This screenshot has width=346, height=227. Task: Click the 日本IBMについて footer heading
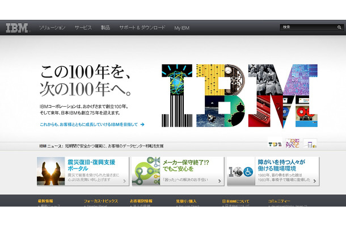[235, 201]
